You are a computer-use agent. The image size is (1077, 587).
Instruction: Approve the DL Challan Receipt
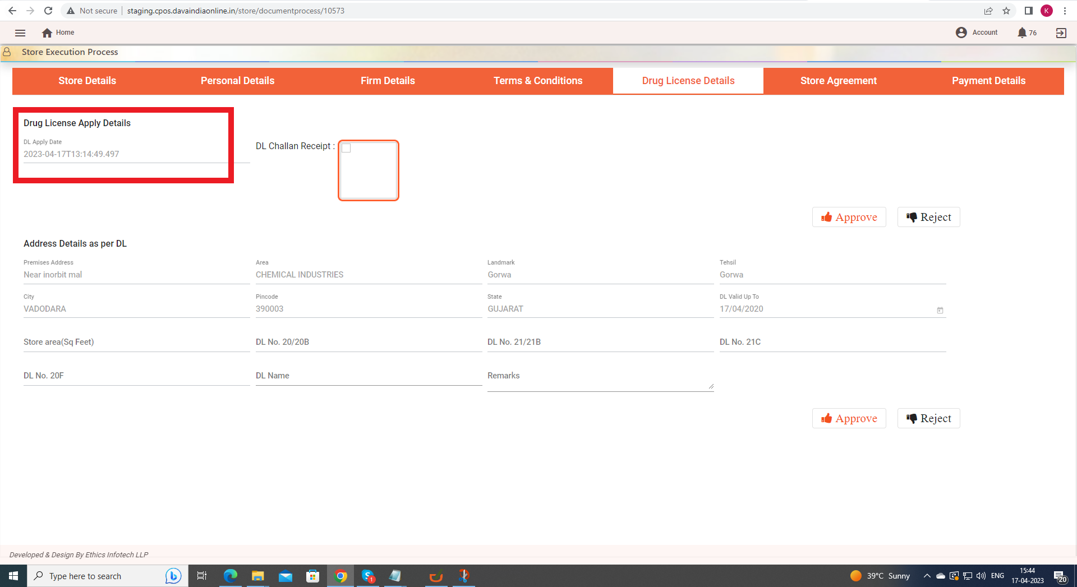point(849,217)
